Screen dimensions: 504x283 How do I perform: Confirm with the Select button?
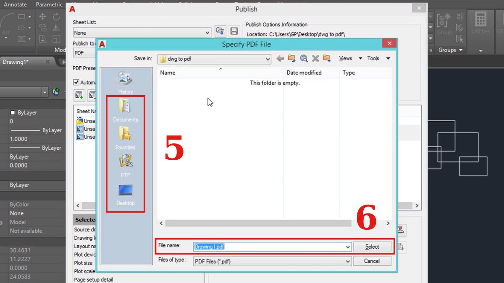tap(372, 247)
